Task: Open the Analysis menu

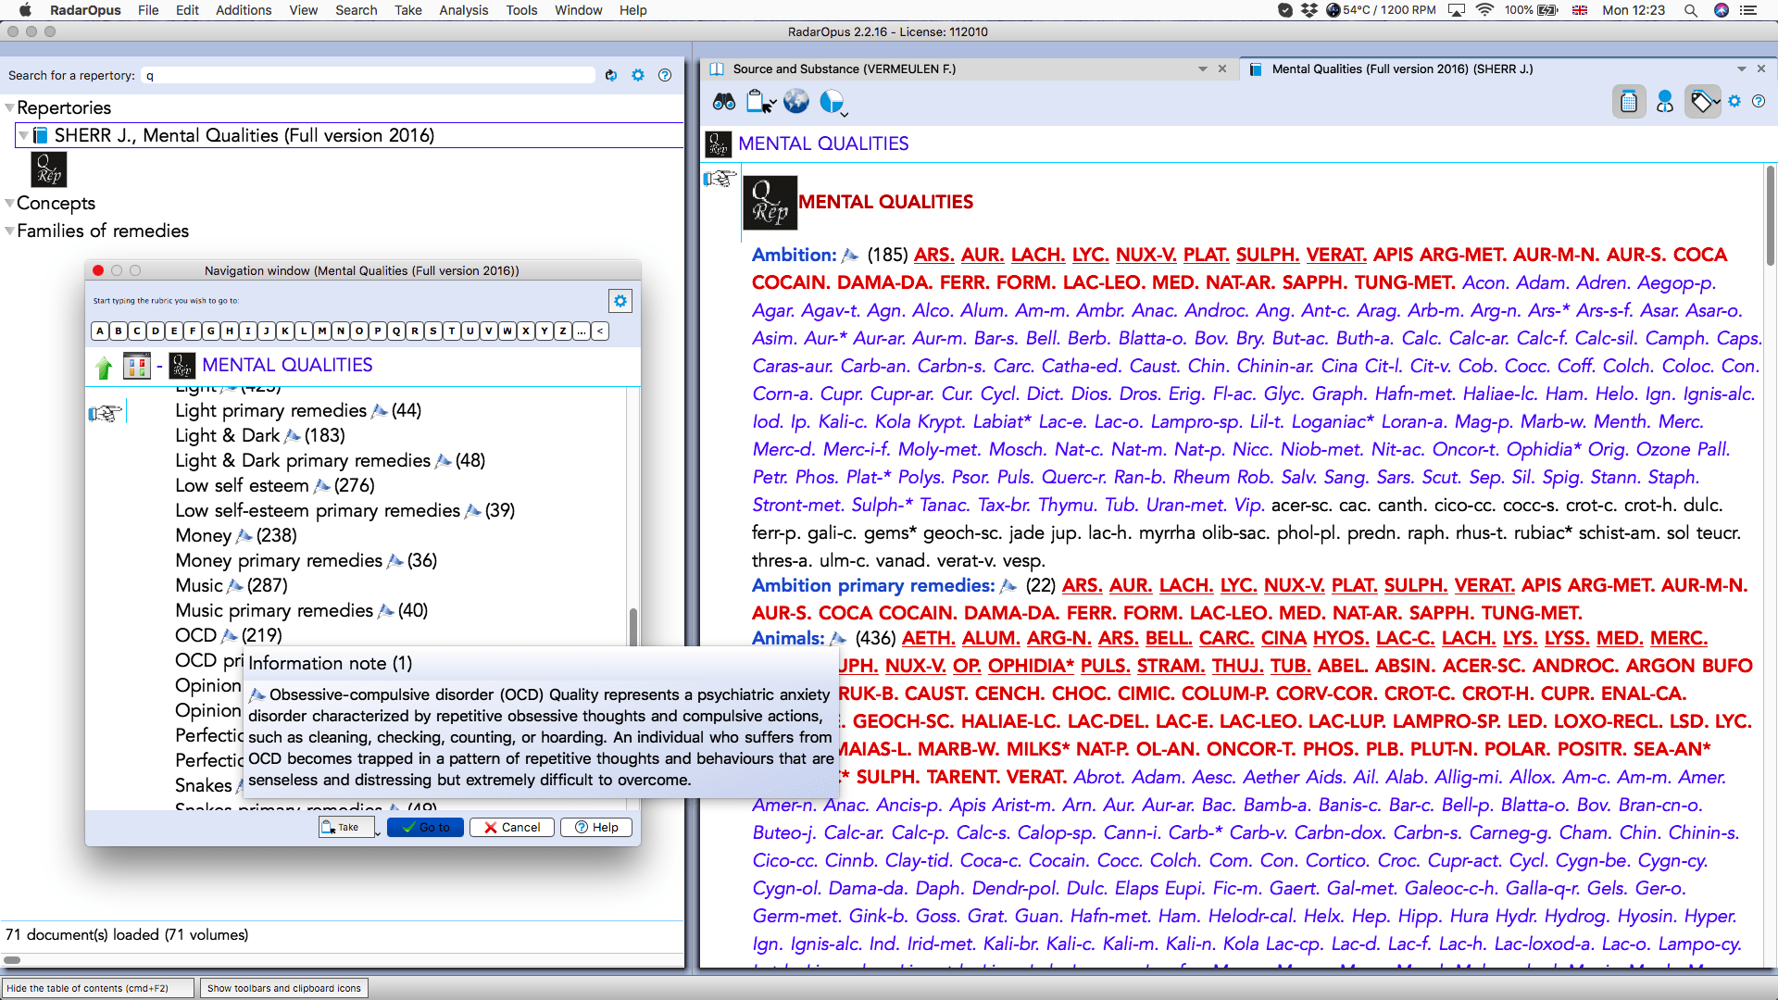Action: pyautogui.click(x=463, y=10)
